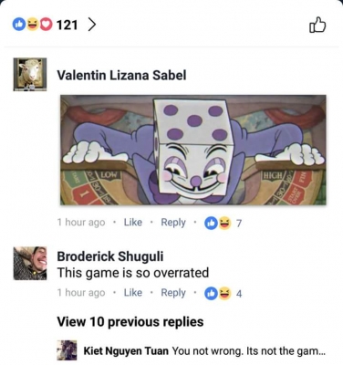This screenshot has width=343, height=365.
Task: Reply to Valentin Lizana Sabel's comment
Action: 173,223
